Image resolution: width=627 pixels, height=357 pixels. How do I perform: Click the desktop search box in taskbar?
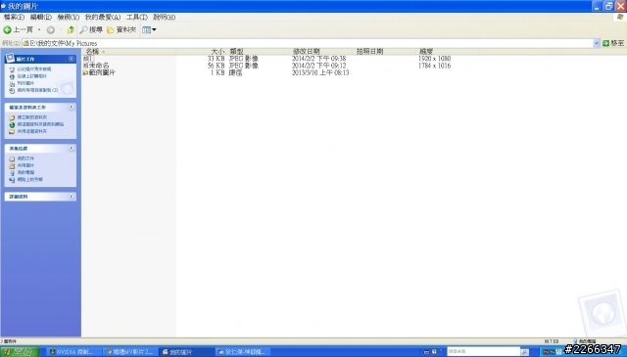483,351
